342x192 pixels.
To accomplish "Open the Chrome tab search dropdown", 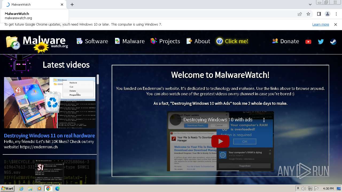I will click(x=310, y=5).
